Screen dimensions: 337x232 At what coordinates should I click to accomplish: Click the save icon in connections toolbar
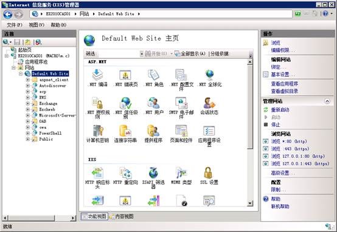[x=17, y=42]
